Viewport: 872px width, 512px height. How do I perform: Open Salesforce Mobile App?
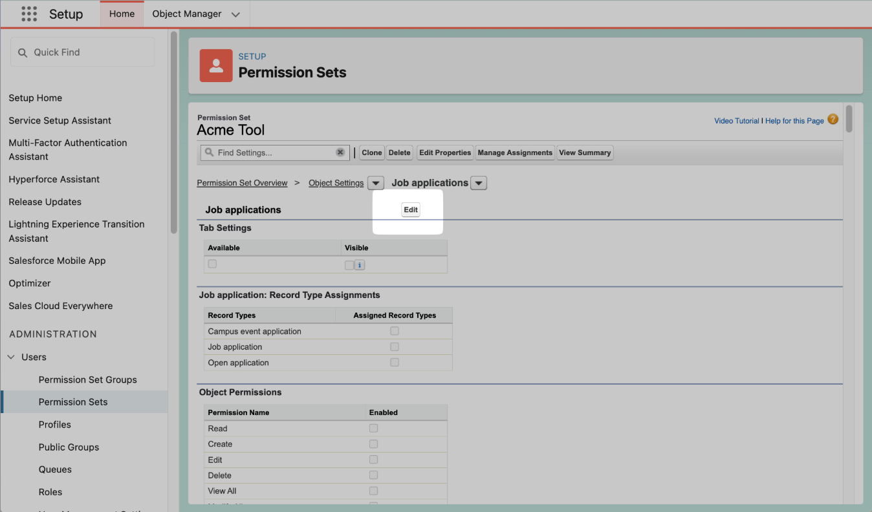pyautogui.click(x=57, y=261)
